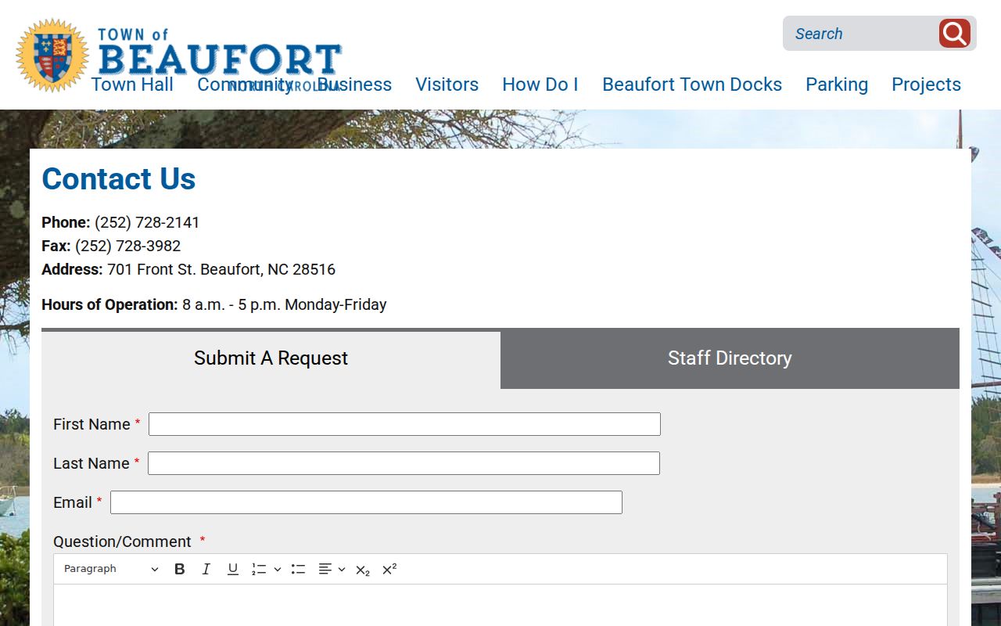Open the Visitors menu

pyautogui.click(x=447, y=85)
